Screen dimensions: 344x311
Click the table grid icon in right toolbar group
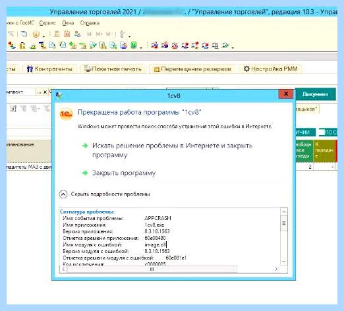click(215, 45)
